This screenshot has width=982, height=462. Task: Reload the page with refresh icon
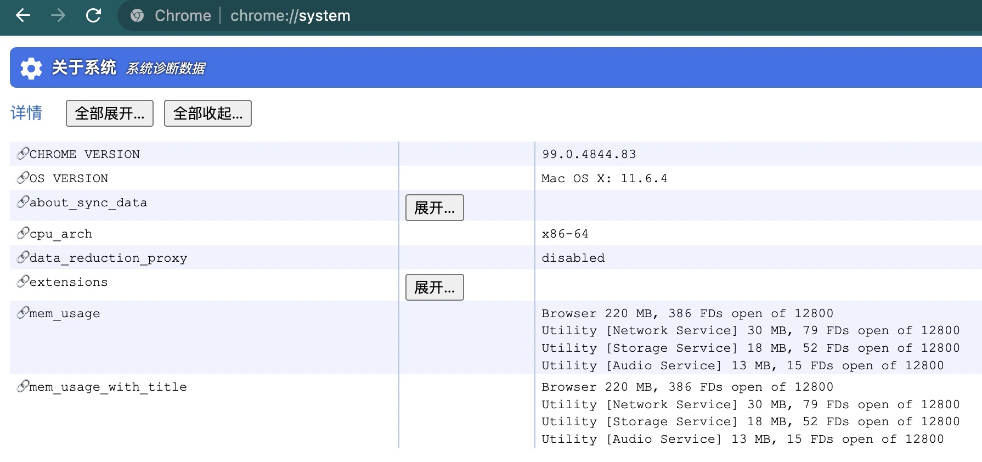[94, 15]
